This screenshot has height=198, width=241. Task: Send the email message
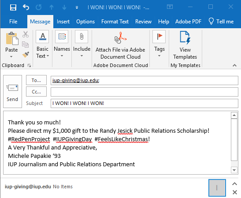[x=12, y=92]
